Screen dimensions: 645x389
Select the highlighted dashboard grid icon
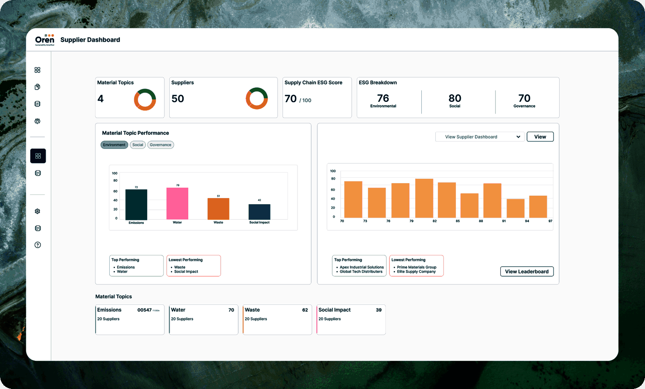[x=38, y=156]
